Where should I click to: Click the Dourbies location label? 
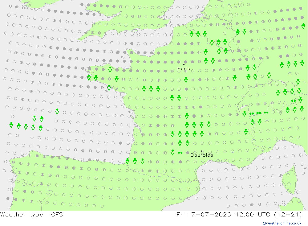202,155
